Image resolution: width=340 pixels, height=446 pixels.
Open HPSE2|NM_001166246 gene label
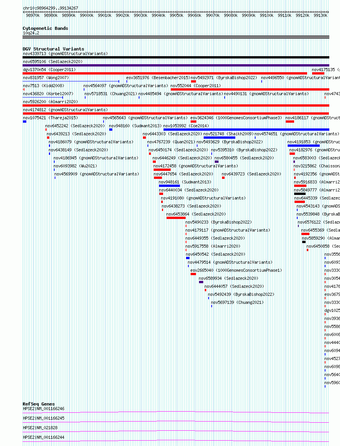(44, 409)
